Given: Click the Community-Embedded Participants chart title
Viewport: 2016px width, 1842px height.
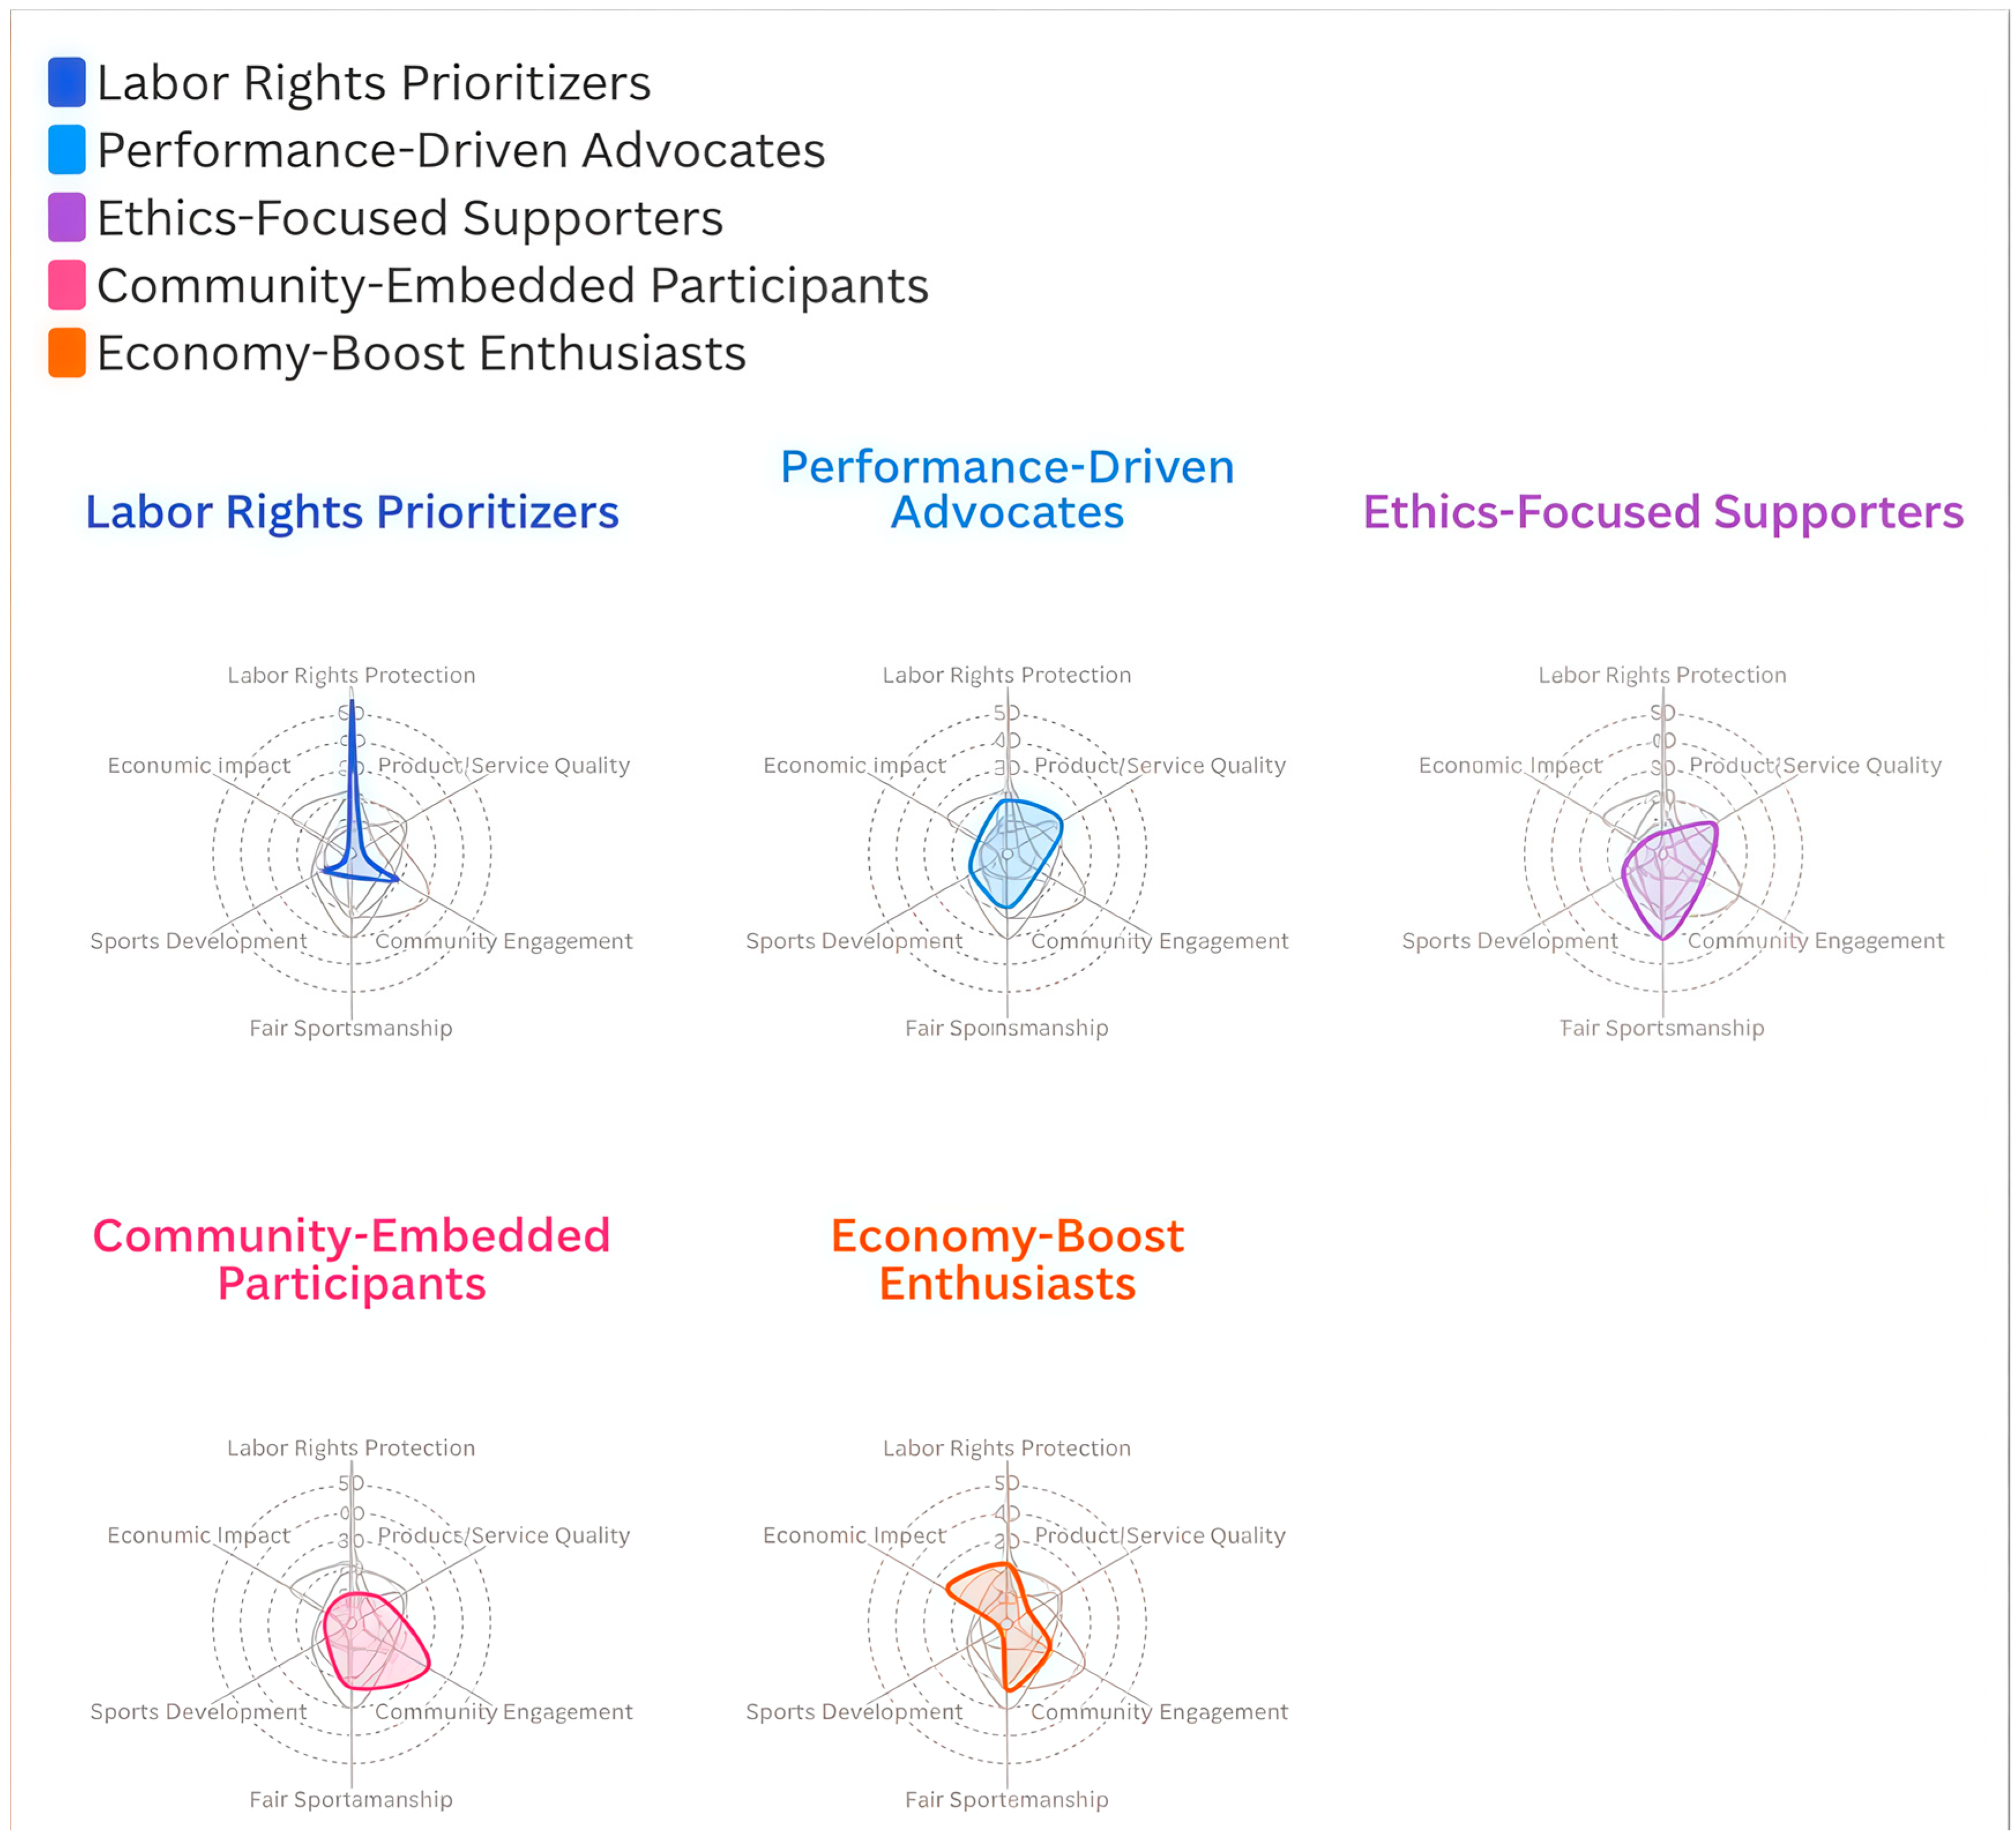Looking at the screenshot, I should pos(352,1259).
